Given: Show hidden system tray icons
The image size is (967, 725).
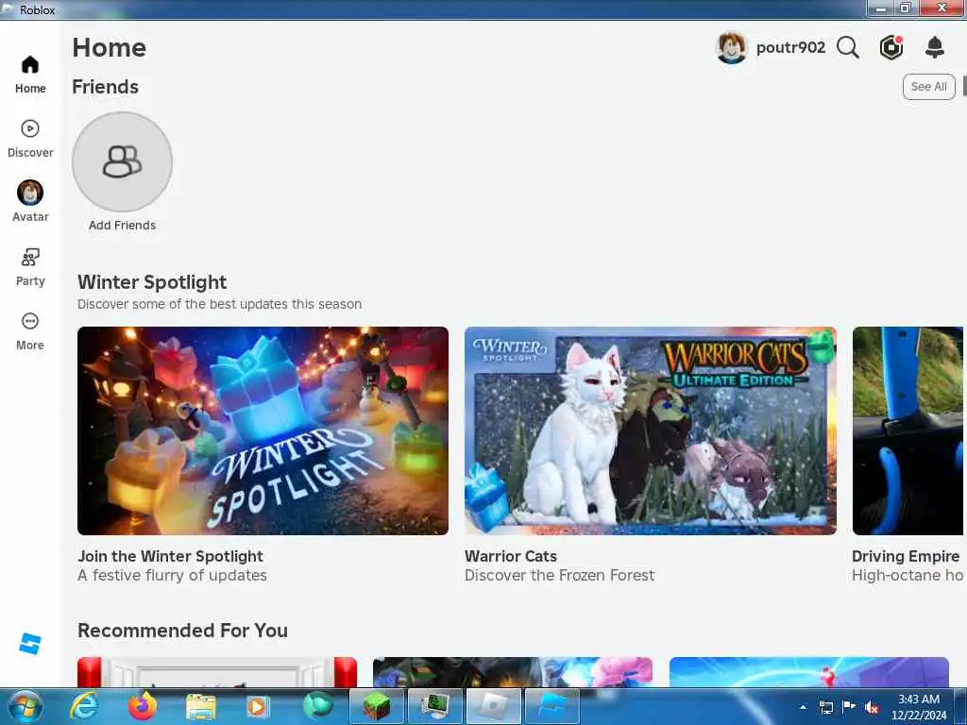Looking at the screenshot, I should (x=803, y=707).
